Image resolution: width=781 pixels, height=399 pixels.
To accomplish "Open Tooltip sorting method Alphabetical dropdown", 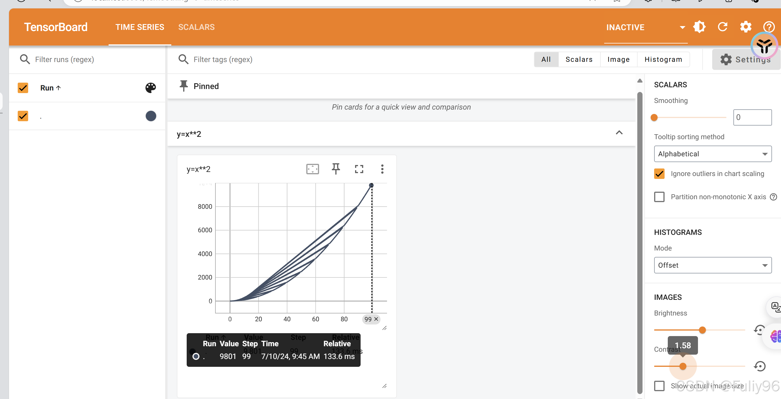I will coord(712,154).
